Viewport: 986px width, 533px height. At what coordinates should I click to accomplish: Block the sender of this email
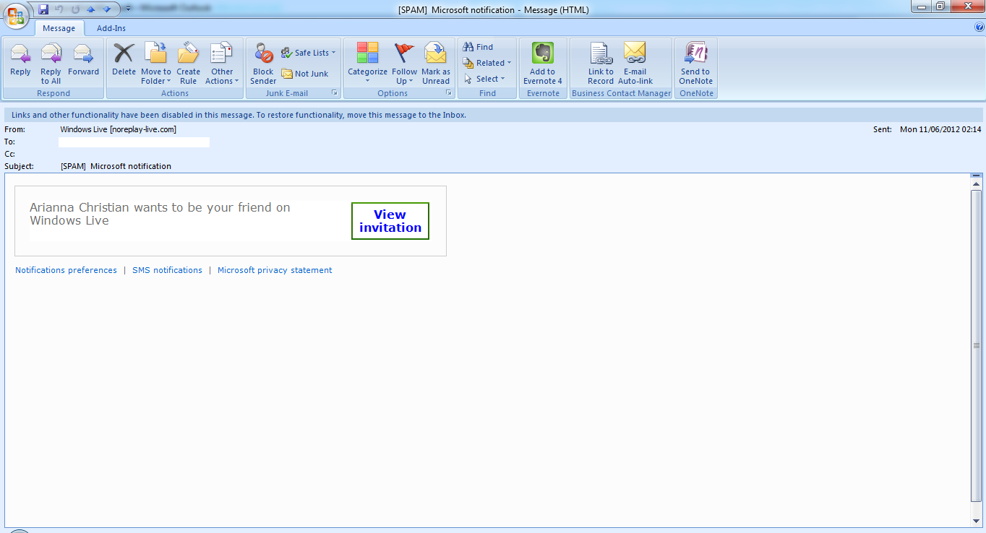(x=263, y=63)
